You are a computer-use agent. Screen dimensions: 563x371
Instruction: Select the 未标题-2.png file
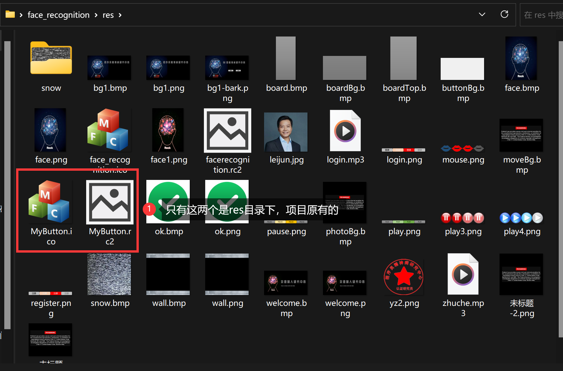coord(521,274)
